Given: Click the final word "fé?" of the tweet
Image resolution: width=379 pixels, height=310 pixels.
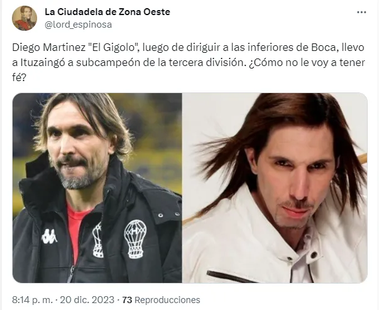Looking at the screenshot, I should click(x=19, y=77).
